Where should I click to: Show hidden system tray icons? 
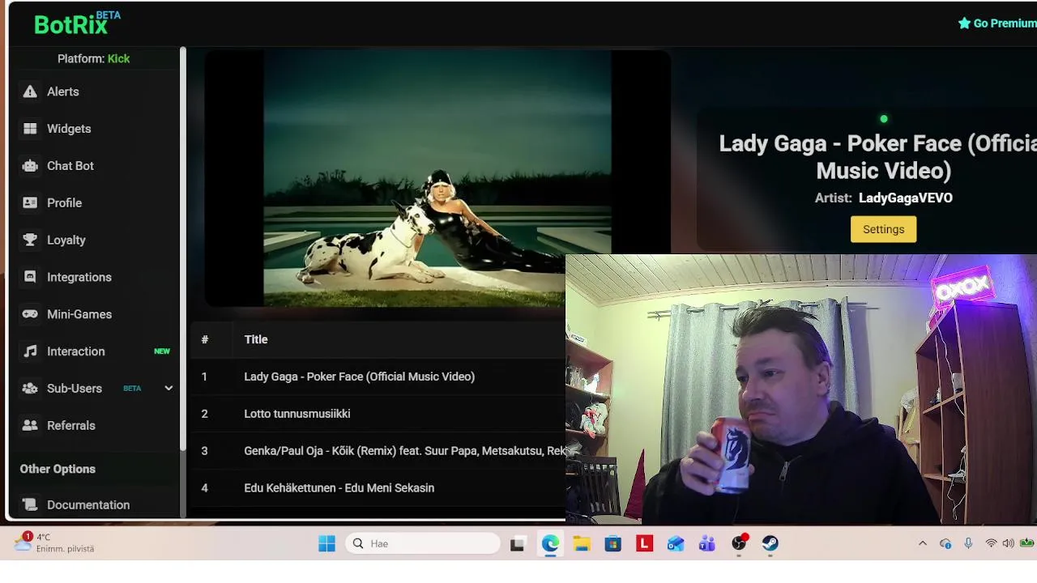pos(923,543)
